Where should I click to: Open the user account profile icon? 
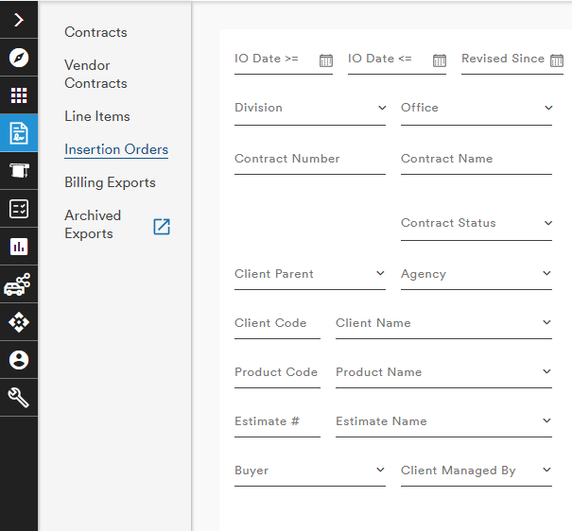pos(19,360)
